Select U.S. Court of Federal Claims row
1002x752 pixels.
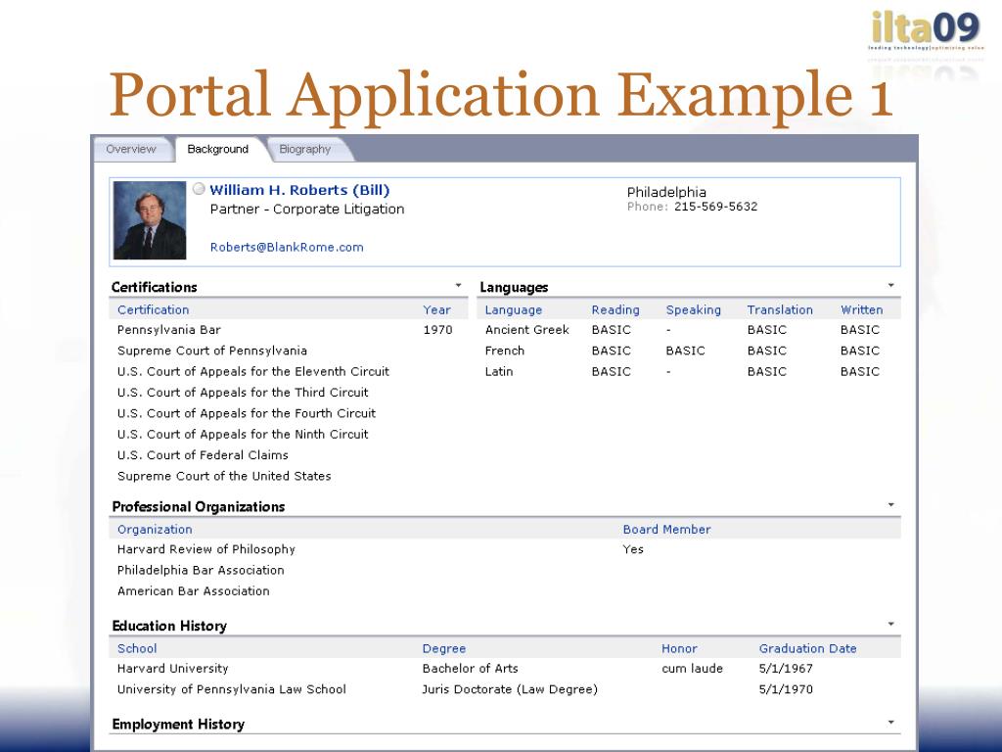[289, 455]
